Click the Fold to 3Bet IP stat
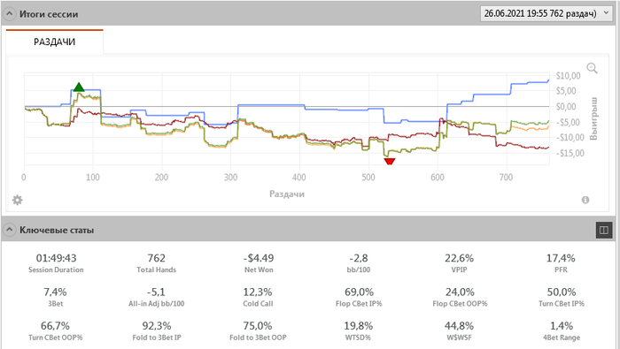 click(x=157, y=330)
